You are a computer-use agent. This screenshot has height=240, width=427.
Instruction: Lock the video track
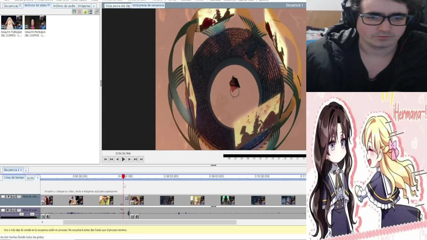point(19,197)
